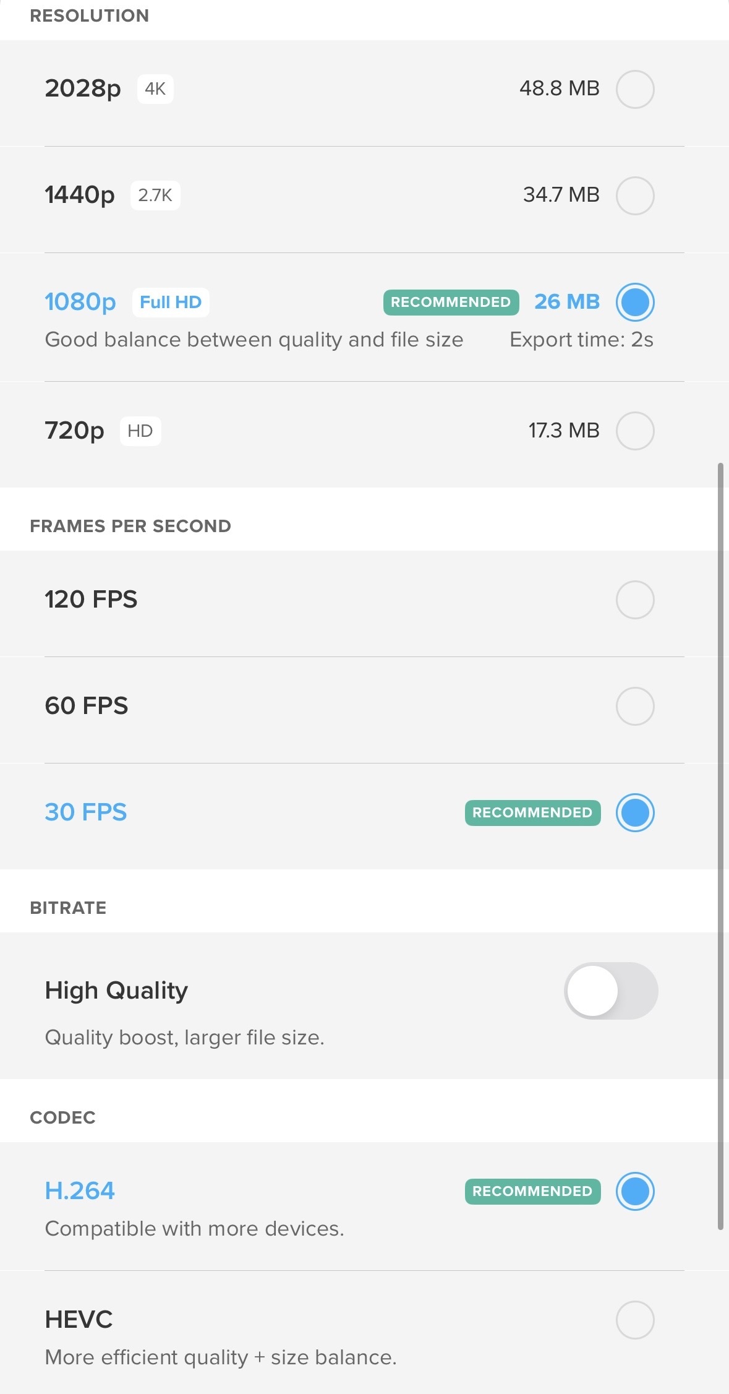
Task: Click the FRAMES PER SECOND section header
Action: (x=130, y=525)
